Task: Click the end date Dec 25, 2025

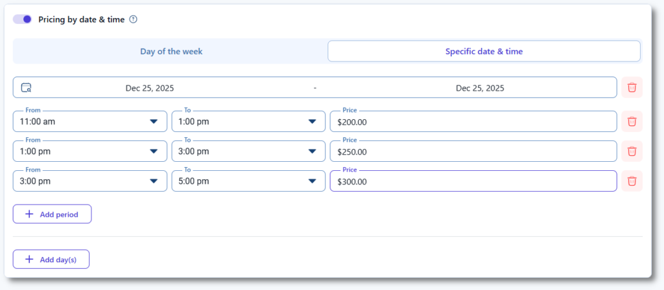Action: [x=480, y=88]
